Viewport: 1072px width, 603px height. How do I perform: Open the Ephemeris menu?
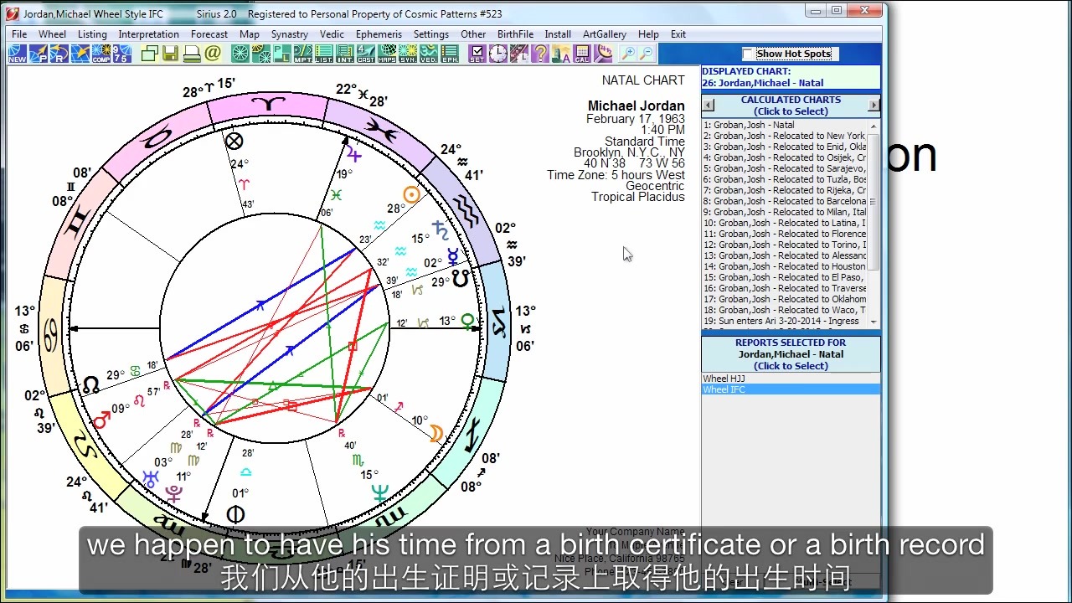tap(379, 34)
